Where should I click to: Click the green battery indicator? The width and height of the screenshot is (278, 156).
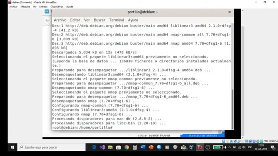click(218, 147)
